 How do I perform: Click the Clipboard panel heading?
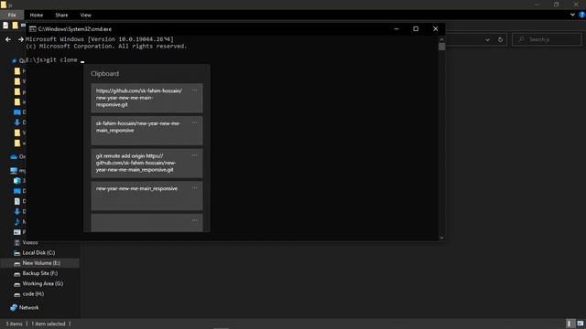pyautogui.click(x=104, y=73)
